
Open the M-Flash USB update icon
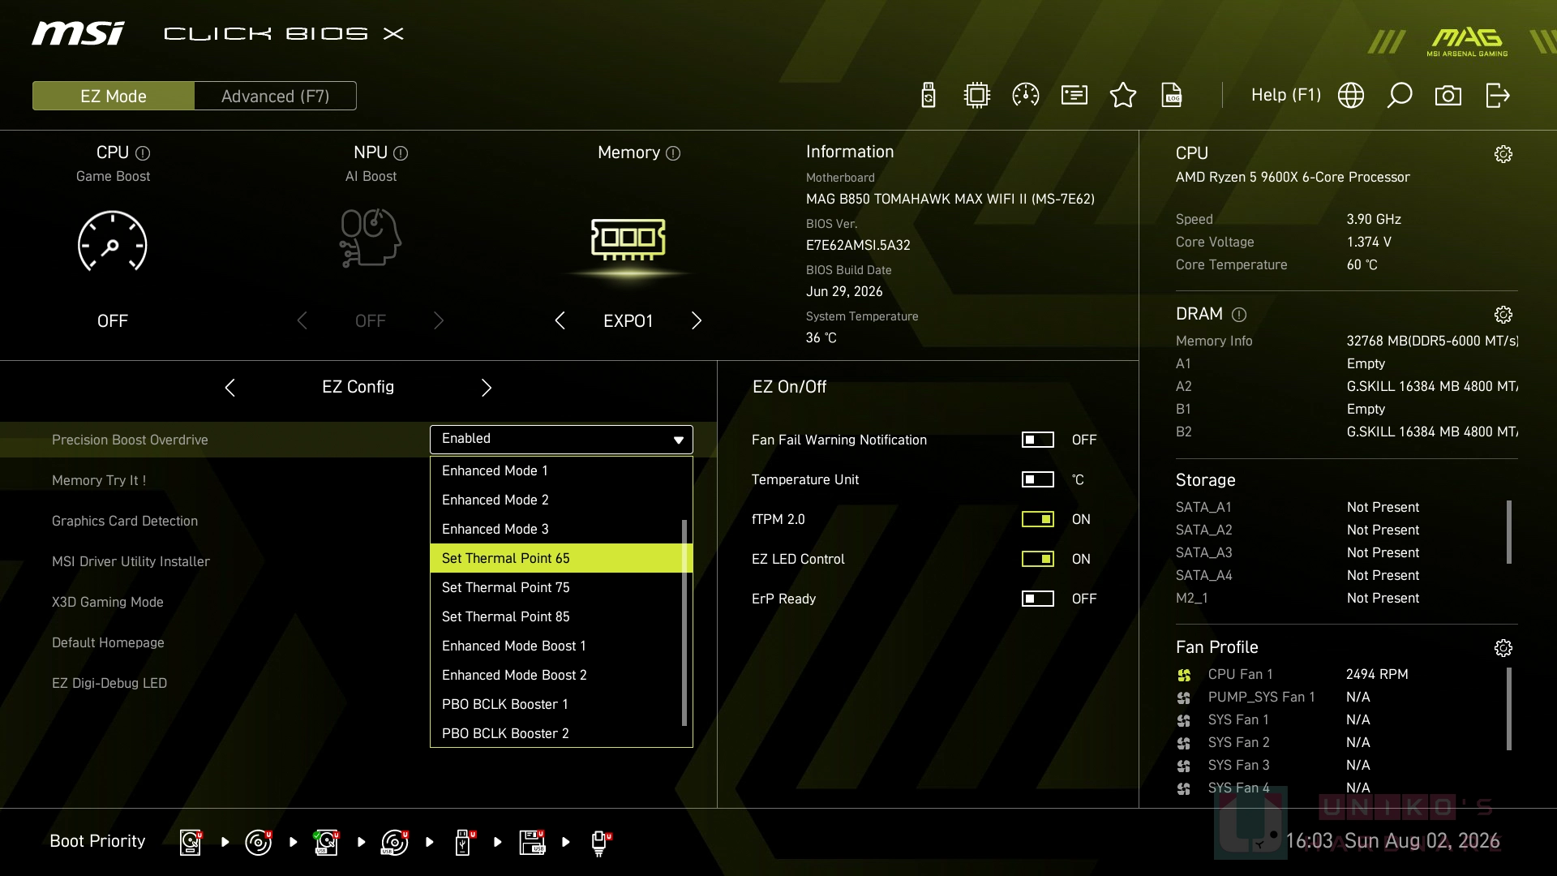pyautogui.click(x=929, y=96)
